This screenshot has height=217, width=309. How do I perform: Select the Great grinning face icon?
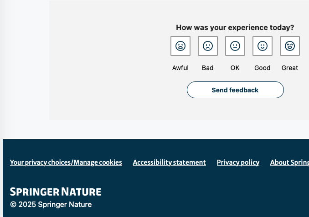coord(290,46)
